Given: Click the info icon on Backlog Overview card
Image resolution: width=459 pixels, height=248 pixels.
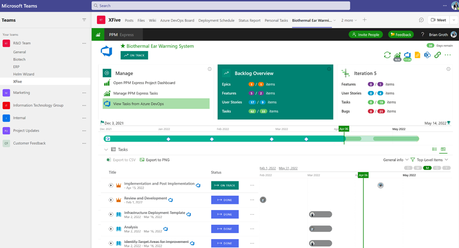Looking at the screenshot, I should click(x=329, y=69).
